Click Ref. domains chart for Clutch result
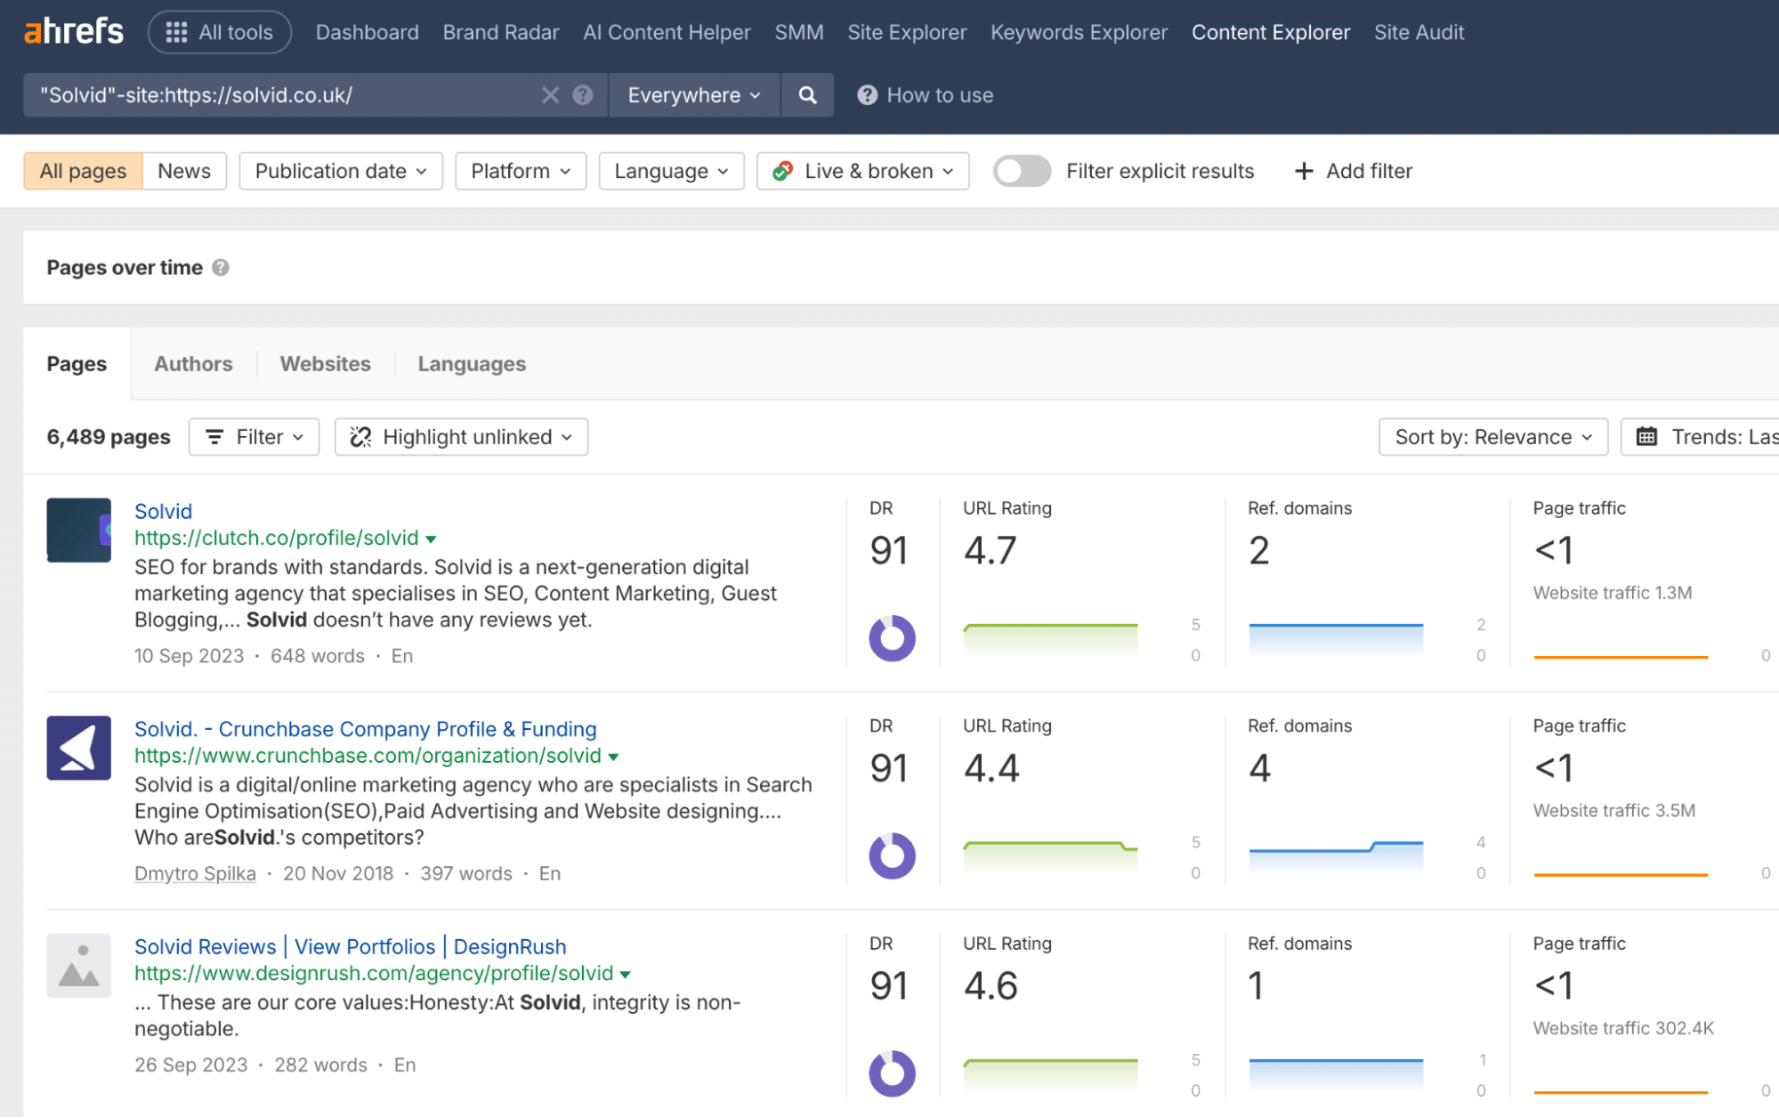 (1336, 640)
